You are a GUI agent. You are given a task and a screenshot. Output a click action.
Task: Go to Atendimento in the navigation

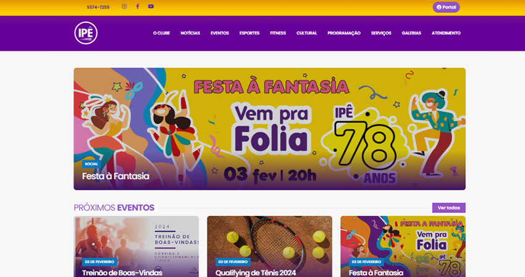click(x=446, y=33)
